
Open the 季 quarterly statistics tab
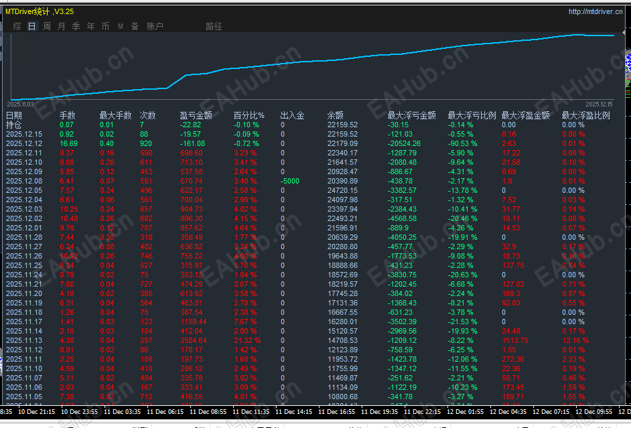pos(76,26)
